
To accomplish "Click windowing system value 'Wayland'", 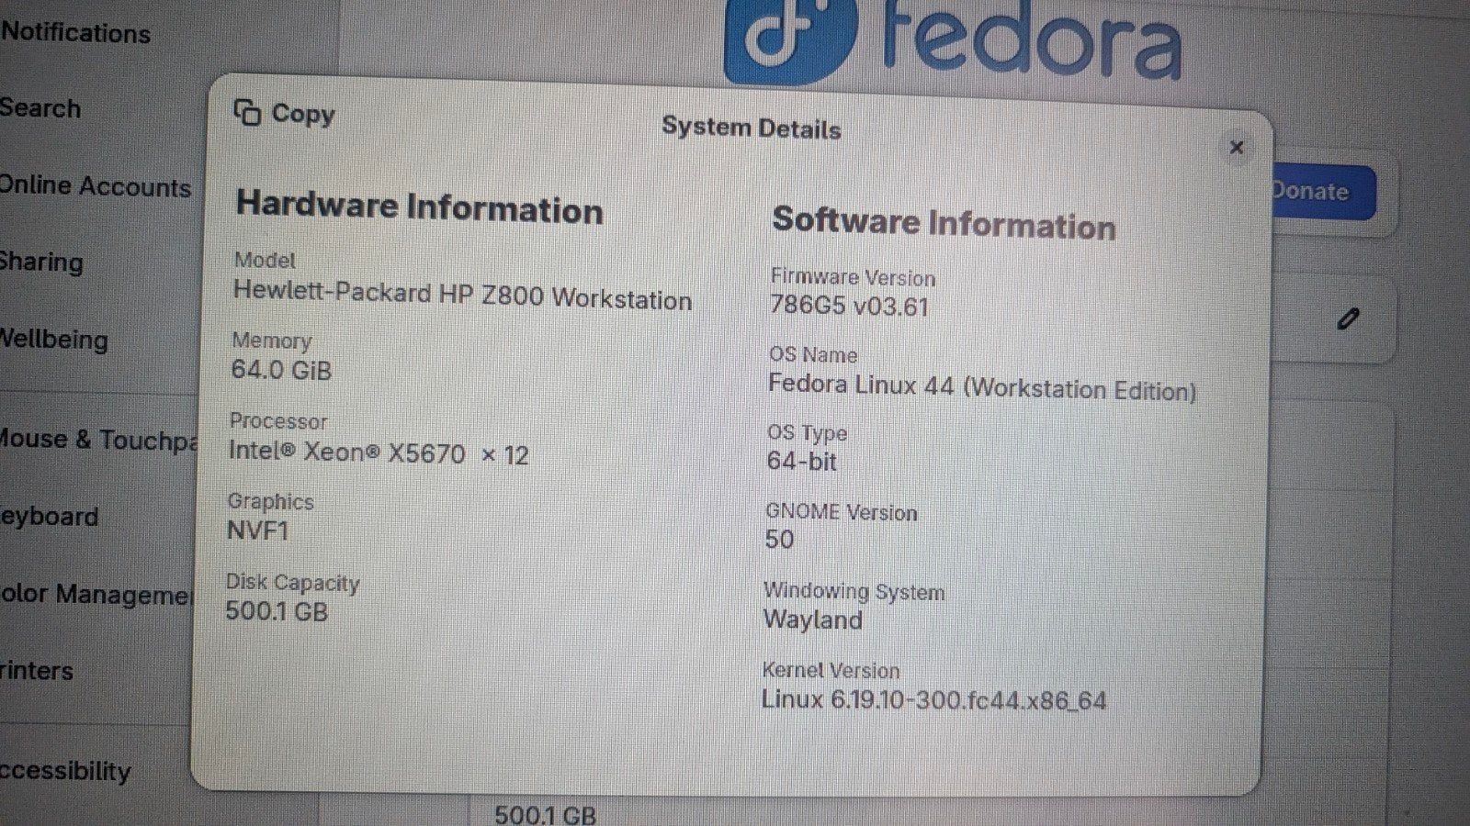I will pyautogui.click(x=813, y=620).
